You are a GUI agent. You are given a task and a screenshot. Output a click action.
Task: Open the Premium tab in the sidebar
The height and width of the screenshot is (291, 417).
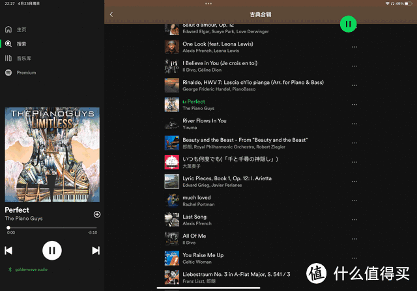point(20,72)
